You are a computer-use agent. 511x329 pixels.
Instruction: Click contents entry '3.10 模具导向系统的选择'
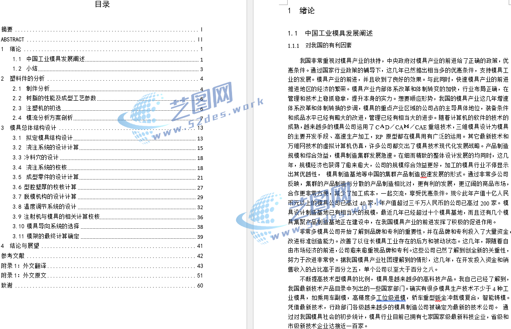[108, 226]
